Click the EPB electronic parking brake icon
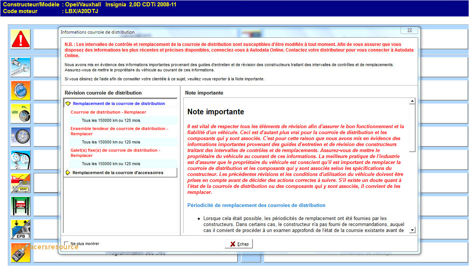The width and height of the screenshot is (469, 266). click(x=21, y=229)
